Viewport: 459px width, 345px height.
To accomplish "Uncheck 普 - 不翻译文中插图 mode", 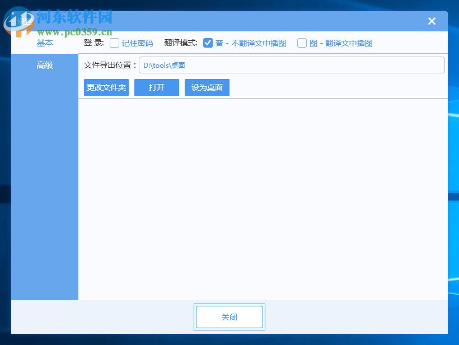I will pyautogui.click(x=208, y=43).
